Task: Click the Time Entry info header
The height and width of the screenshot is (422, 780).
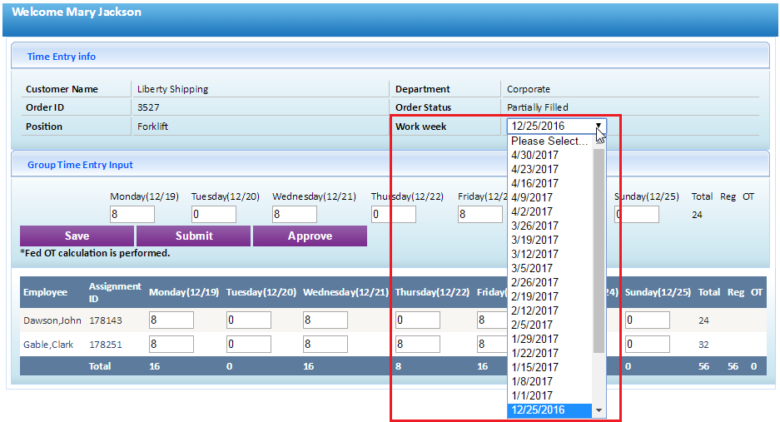Action: tap(62, 57)
